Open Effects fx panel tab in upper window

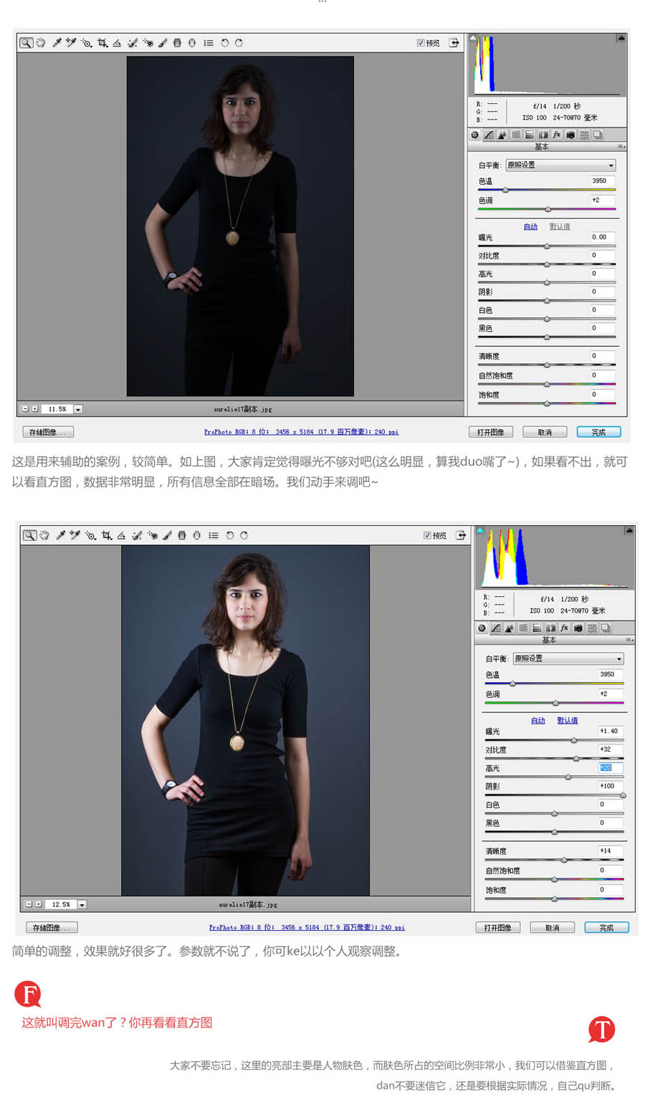pos(557,135)
